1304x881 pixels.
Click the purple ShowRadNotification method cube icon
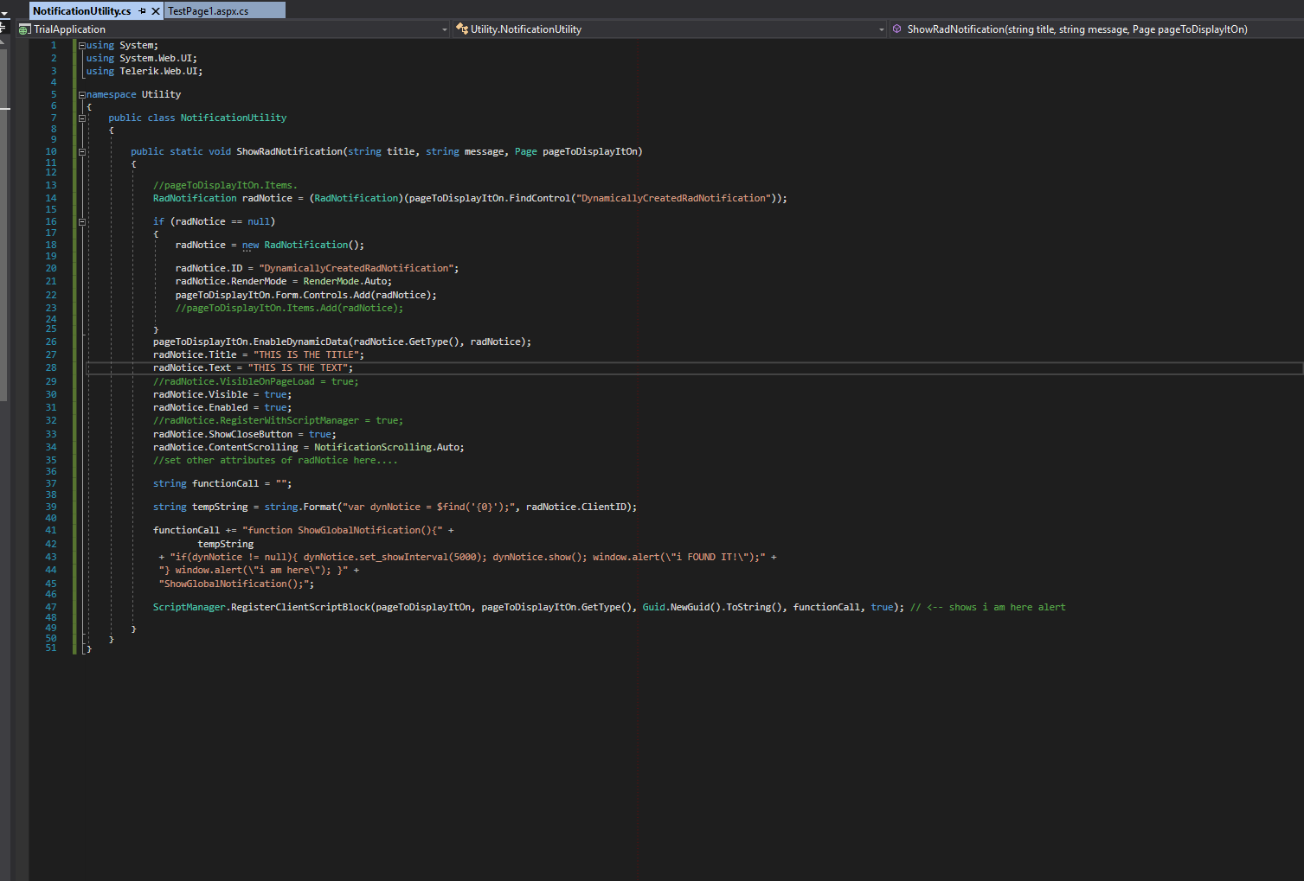(897, 29)
